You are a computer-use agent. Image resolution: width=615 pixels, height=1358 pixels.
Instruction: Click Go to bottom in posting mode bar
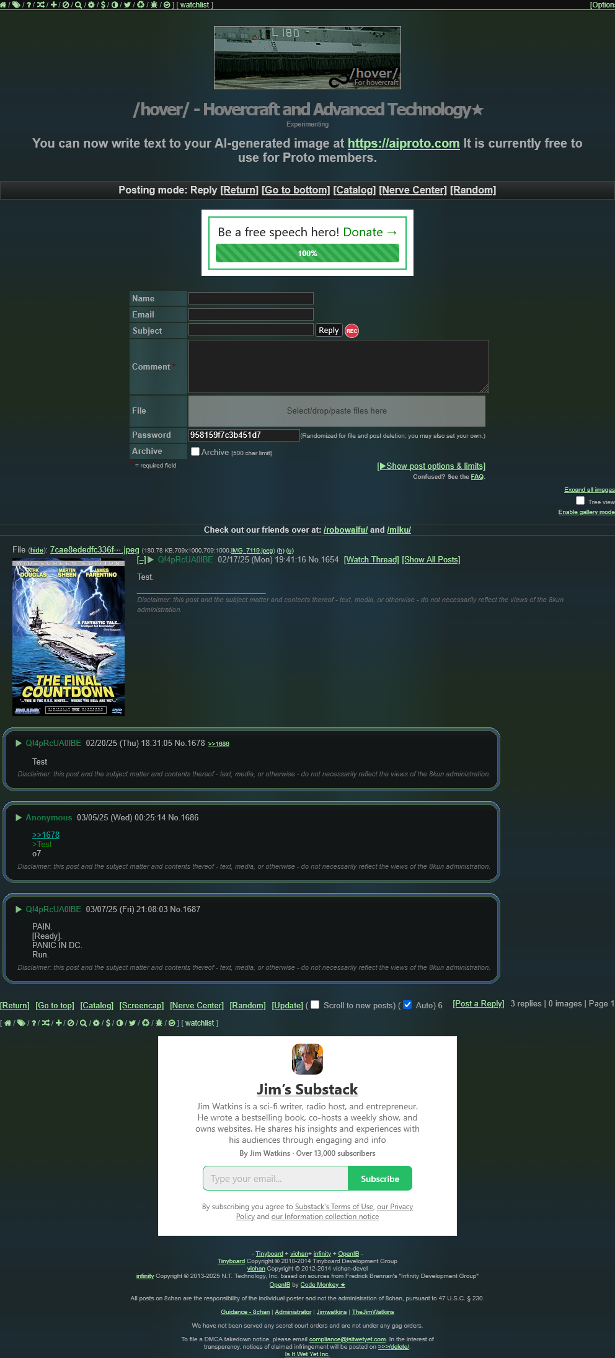[296, 190]
